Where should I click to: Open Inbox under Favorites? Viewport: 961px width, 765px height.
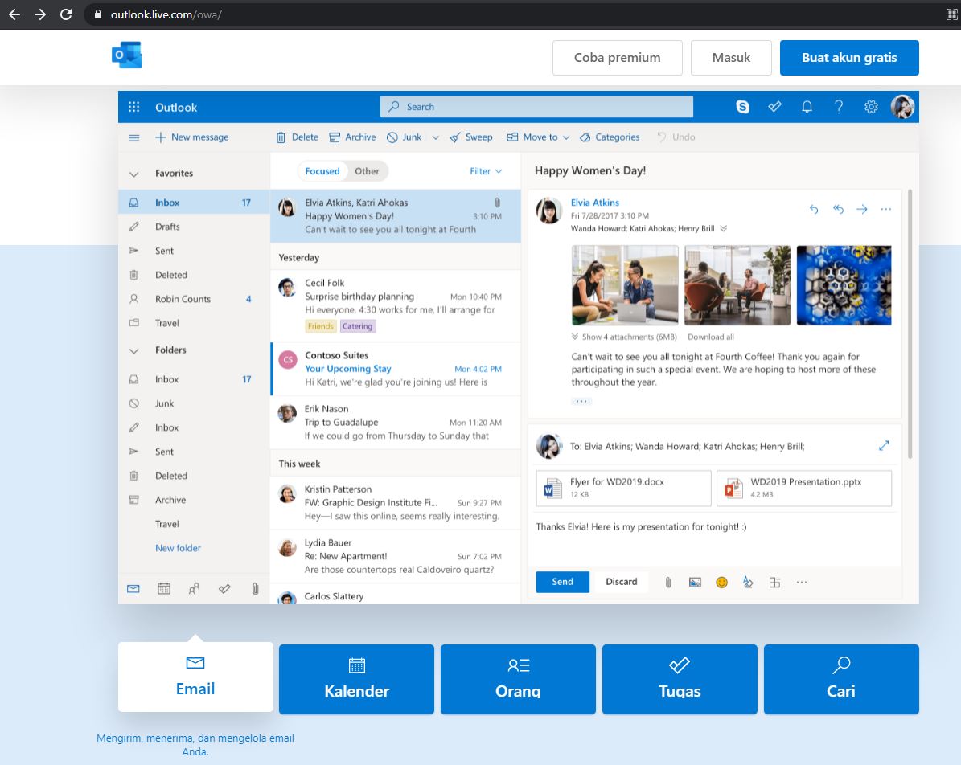point(194,202)
